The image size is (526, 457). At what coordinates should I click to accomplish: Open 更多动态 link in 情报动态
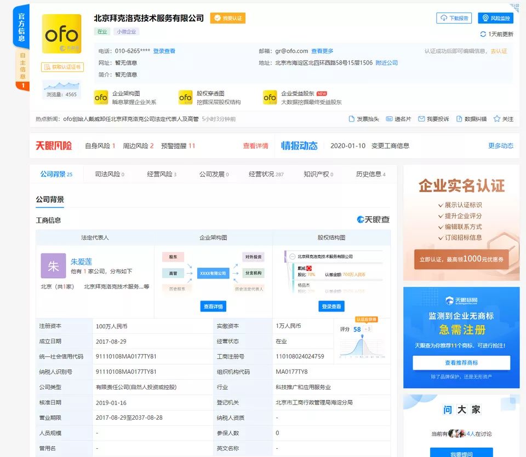tap(500, 146)
